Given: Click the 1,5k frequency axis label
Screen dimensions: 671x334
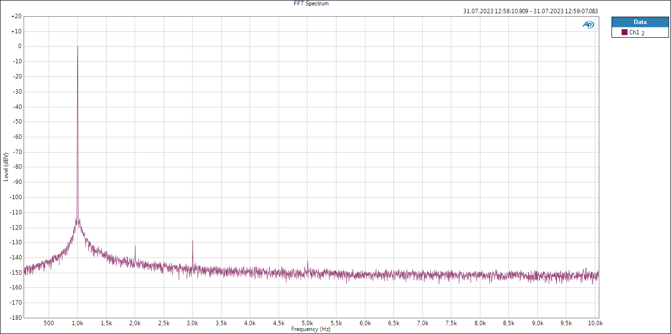Looking at the screenshot, I should 106,323.
